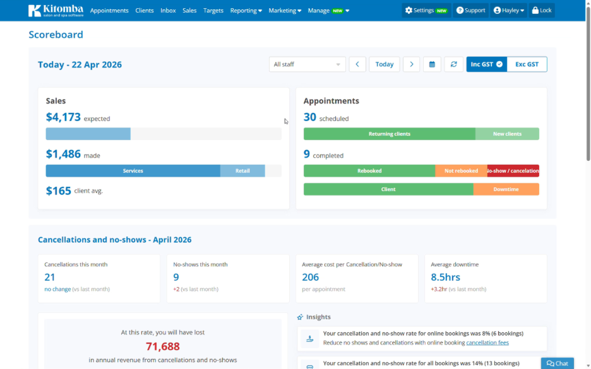Click the Kitomba logo

56,11
